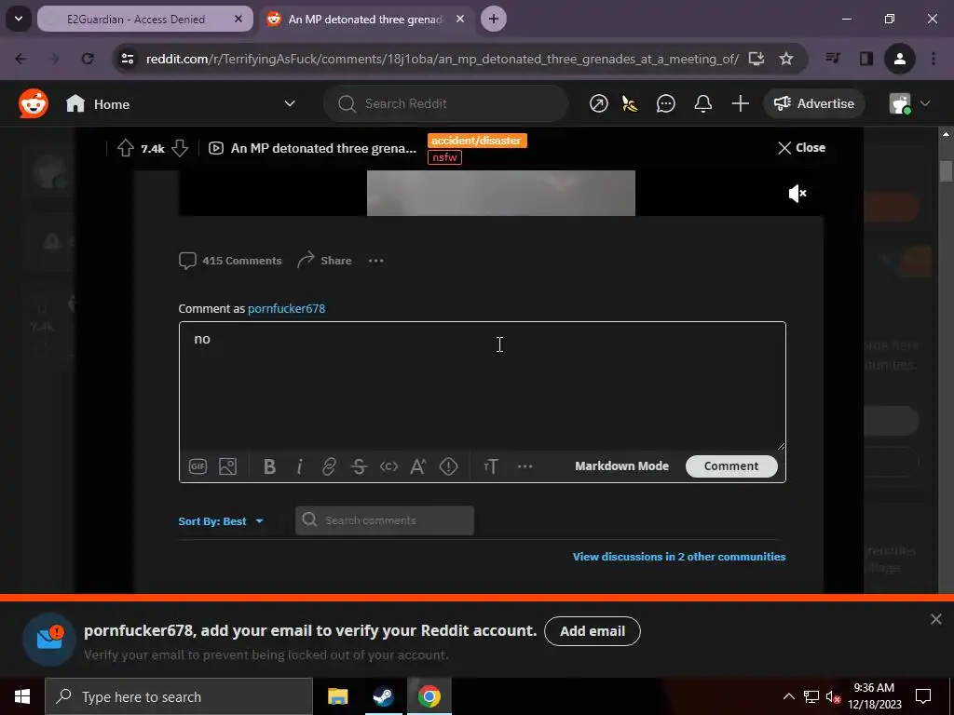Click the accident/disaster flair

point(477,141)
